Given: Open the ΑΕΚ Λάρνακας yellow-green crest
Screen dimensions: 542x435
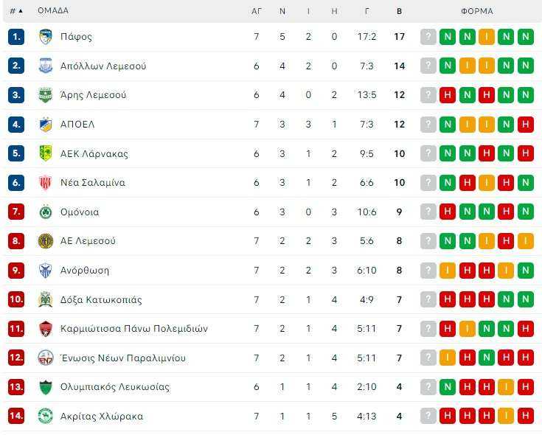Looking at the screenshot, I should pyautogui.click(x=45, y=153).
